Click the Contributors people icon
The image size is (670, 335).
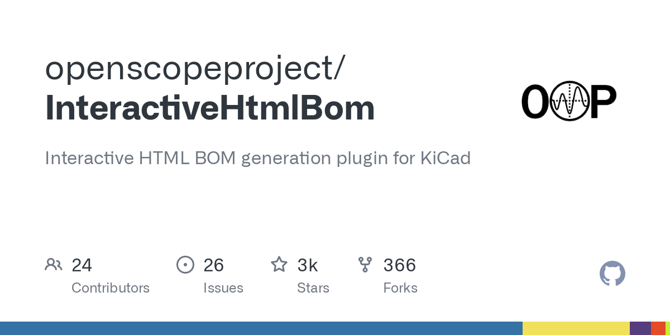[x=54, y=265]
